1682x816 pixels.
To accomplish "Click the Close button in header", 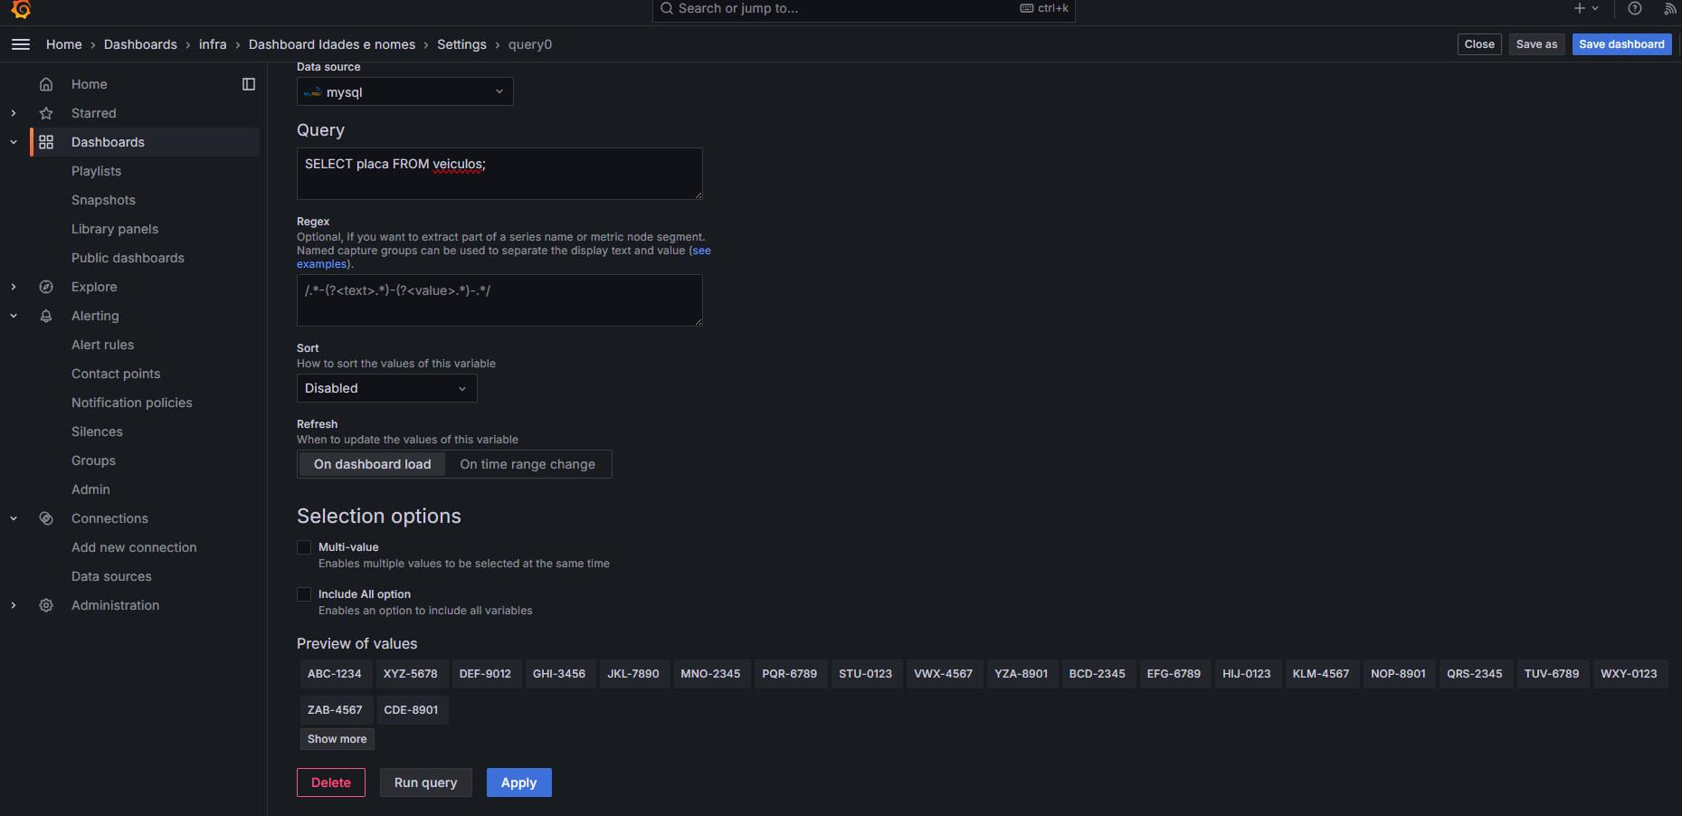I will (1479, 44).
